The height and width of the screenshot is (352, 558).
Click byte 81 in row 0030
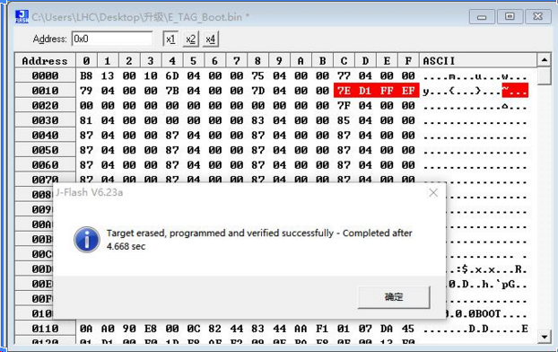click(x=86, y=120)
